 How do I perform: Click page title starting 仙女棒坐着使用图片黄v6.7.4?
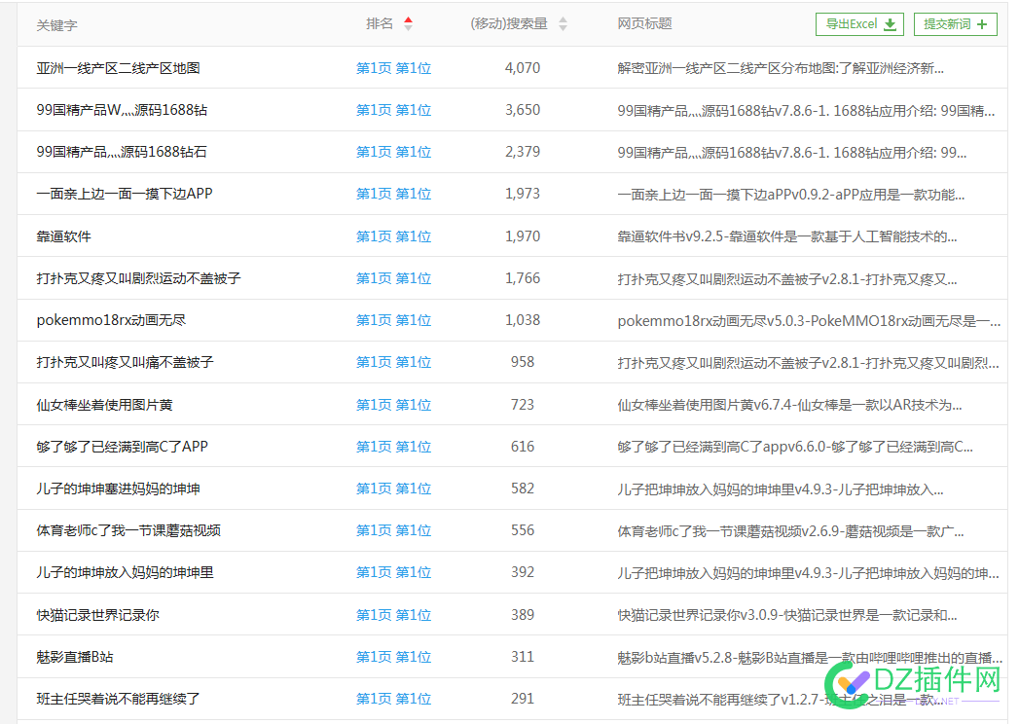click(x=789, y=405)
